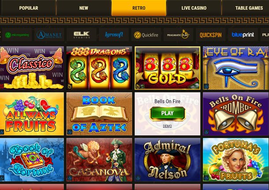269x190 pixels.
Task: Launch the 888 Dragons game tile
Action: [99, 68]
